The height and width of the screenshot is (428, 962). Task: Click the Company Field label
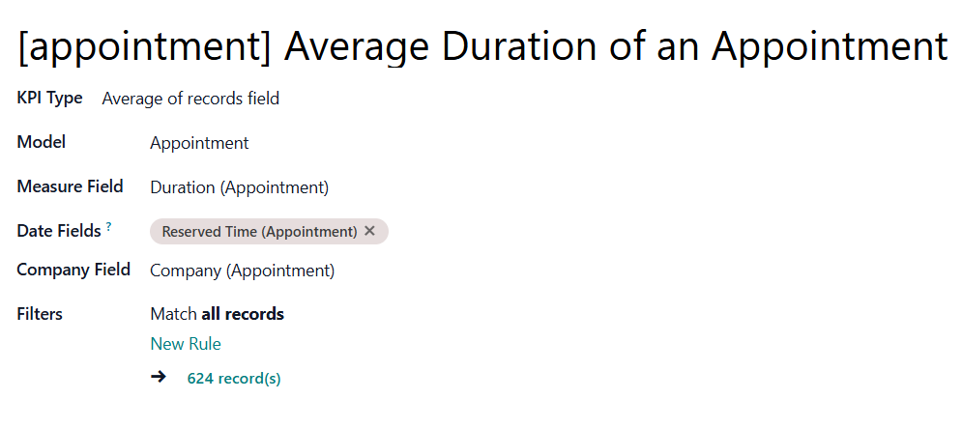pos(73,270)
